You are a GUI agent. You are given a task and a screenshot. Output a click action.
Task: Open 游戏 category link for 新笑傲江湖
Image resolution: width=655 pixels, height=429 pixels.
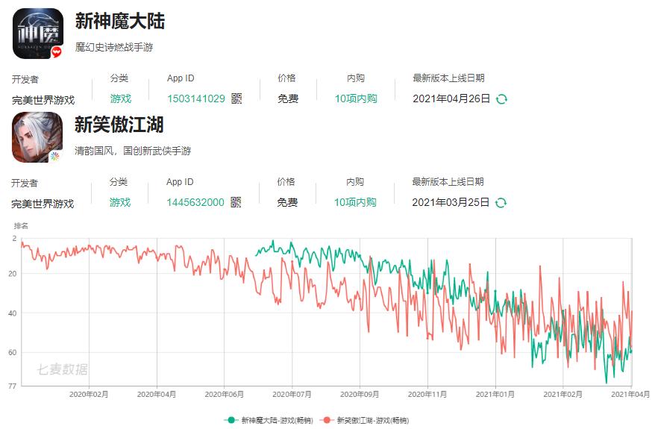click(x=120, y=202)
